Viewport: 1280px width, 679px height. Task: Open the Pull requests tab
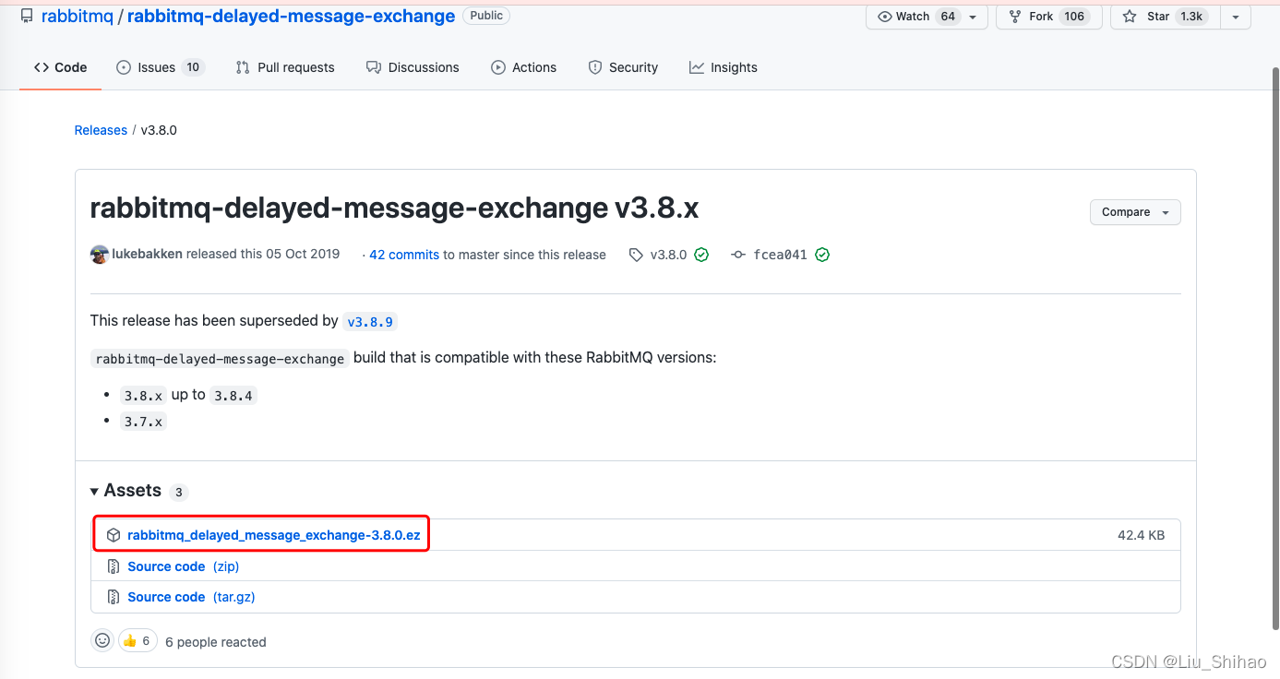point(285,67)
